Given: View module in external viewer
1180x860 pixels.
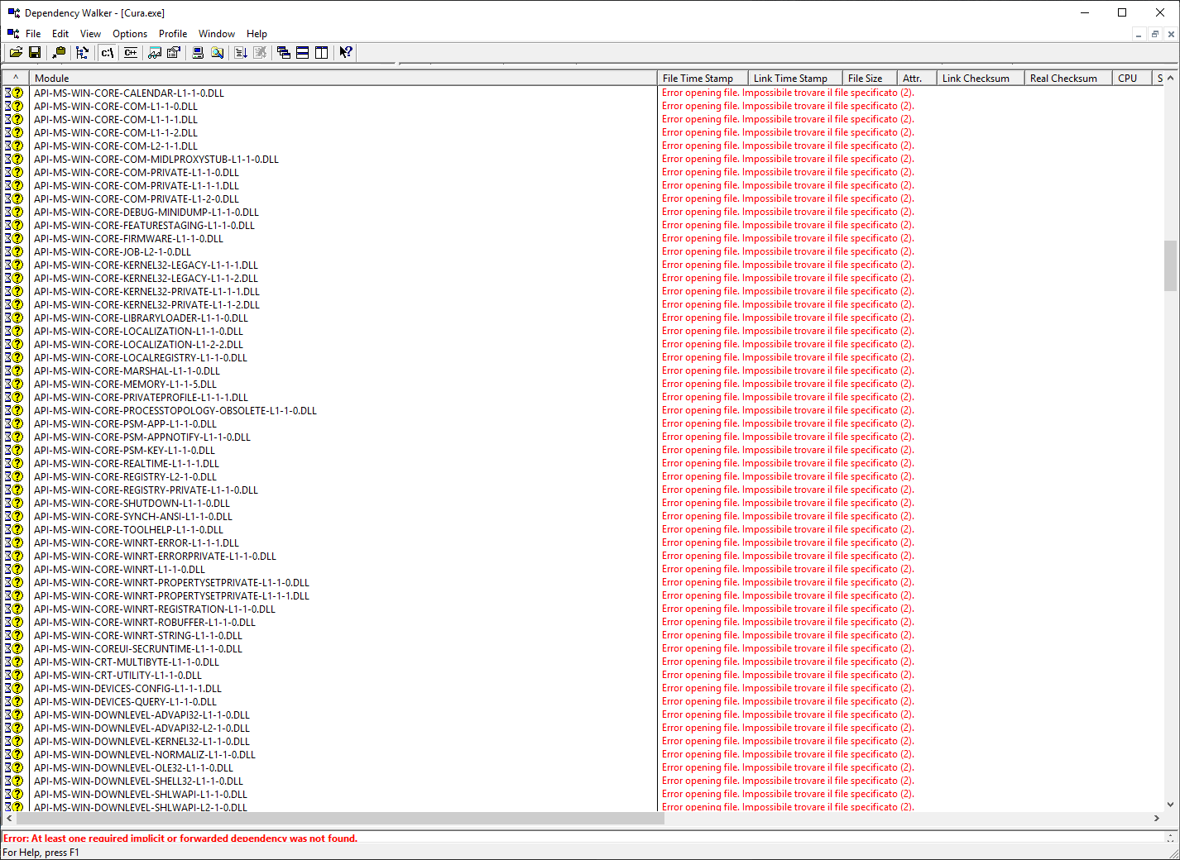Looking at the screenshot, I should 154,52.
